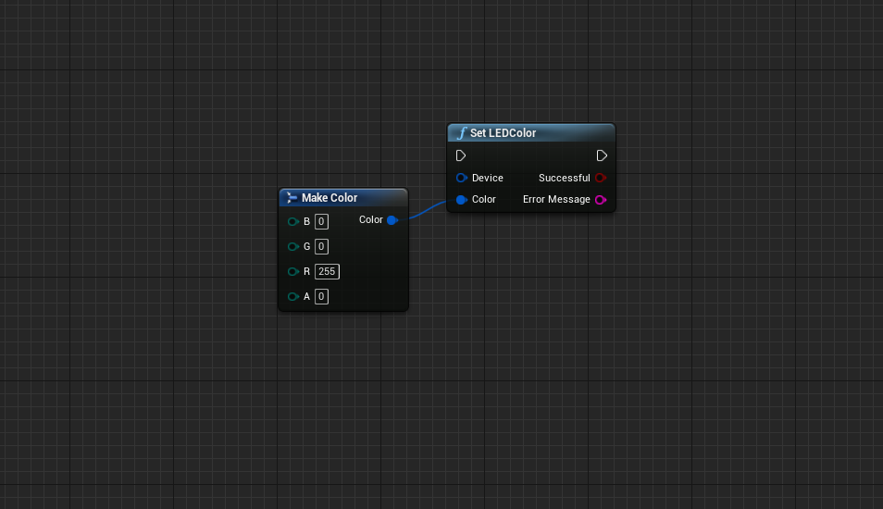Click the magenta Error Message output pin
883x509 pixels.
click(600, 200)
